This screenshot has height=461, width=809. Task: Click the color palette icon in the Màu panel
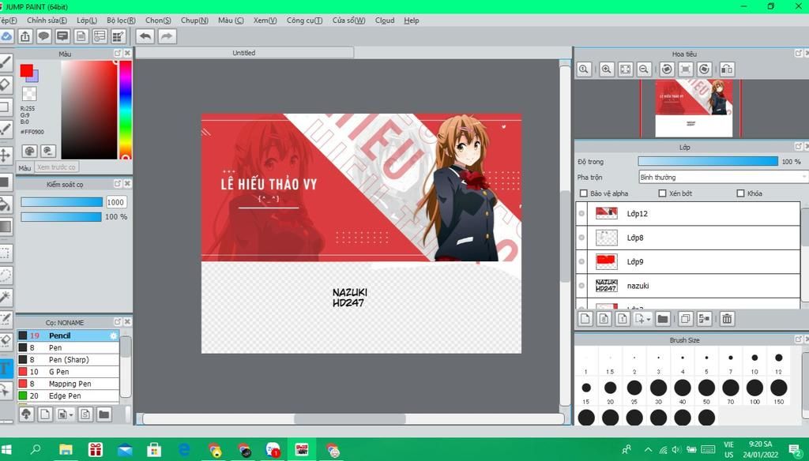click(x=29, y=151)
